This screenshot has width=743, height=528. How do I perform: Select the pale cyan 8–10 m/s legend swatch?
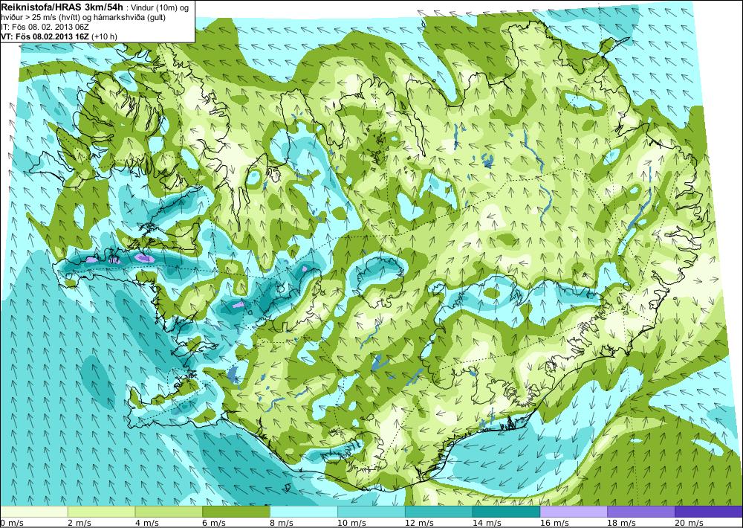(304, 512)
